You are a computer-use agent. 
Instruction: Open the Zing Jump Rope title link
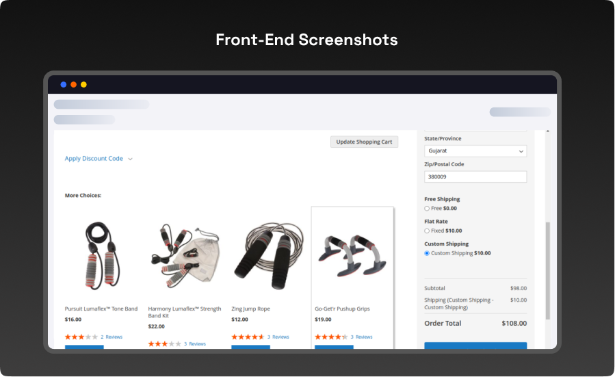pos(250,309)
